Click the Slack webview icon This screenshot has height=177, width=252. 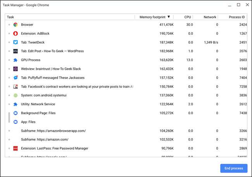16,69
